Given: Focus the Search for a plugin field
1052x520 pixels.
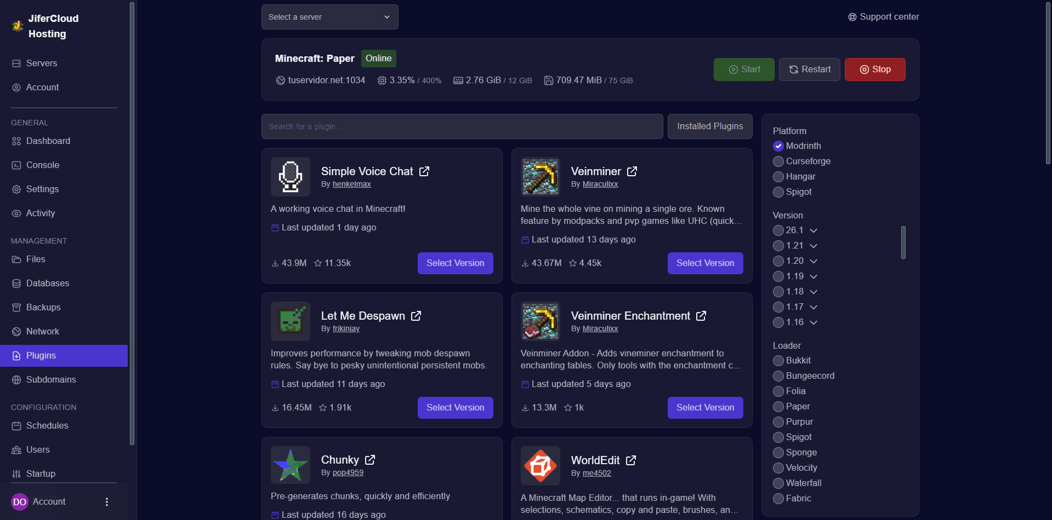Looking at the screenshot, I should [462, 126].
